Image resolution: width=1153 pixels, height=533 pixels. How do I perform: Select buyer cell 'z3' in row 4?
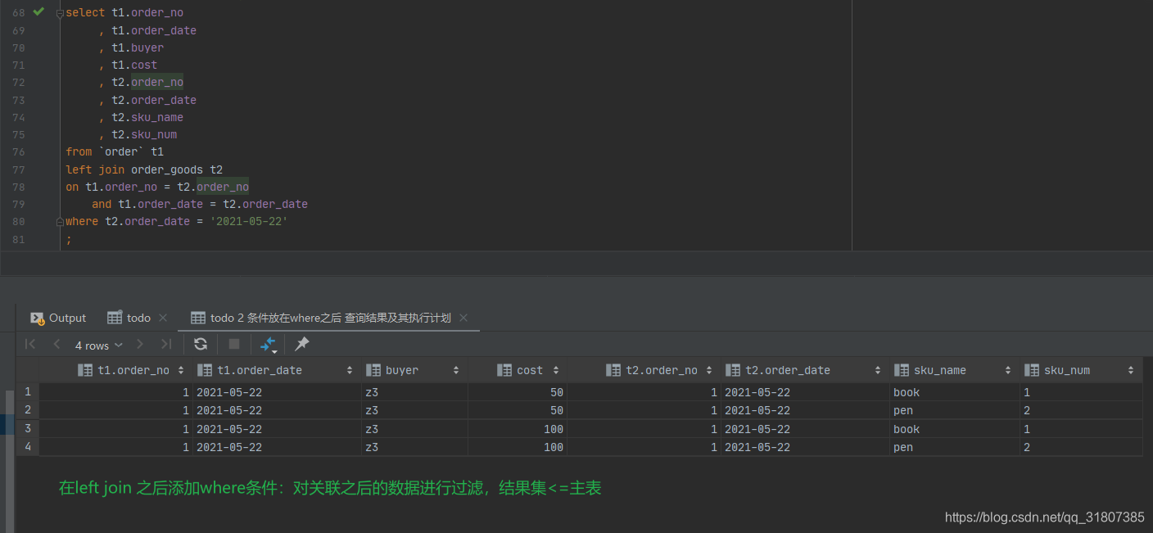pyautogui.click(x=414, y=447)
